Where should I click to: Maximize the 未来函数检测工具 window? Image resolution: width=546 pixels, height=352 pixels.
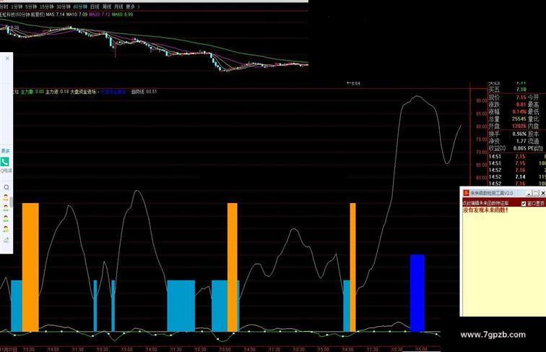536,193
